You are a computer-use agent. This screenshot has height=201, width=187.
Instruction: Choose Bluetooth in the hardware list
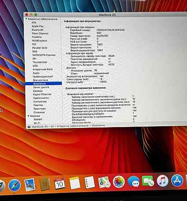pos(37,30)
